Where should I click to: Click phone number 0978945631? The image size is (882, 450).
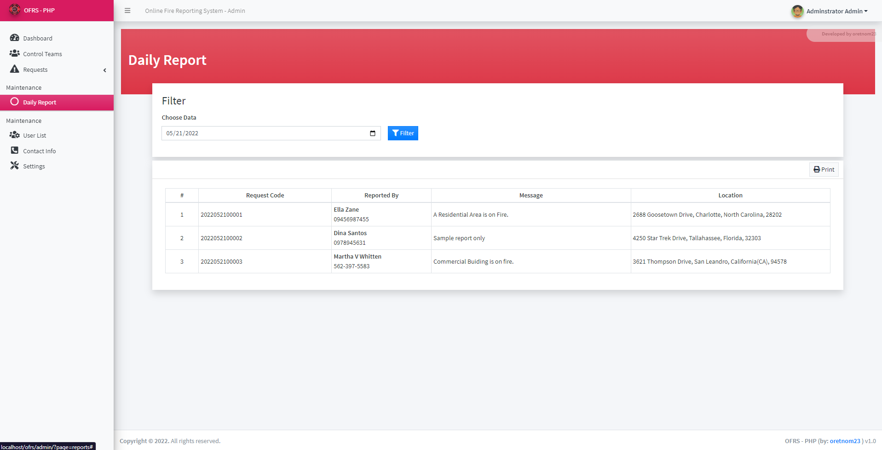(x=350, y=242)
